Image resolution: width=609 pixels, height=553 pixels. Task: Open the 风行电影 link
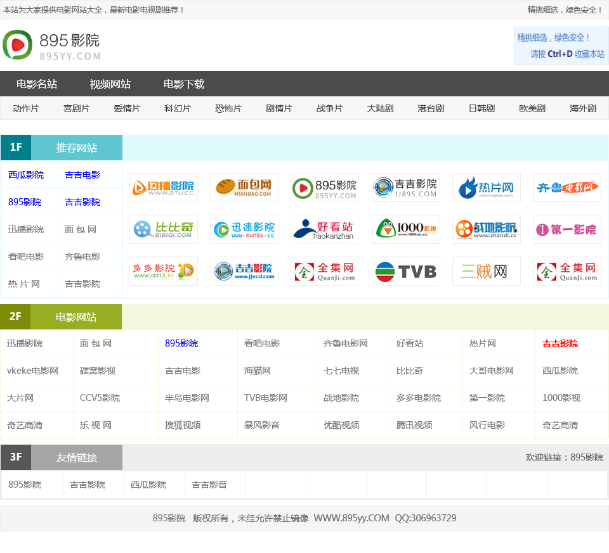487,426
